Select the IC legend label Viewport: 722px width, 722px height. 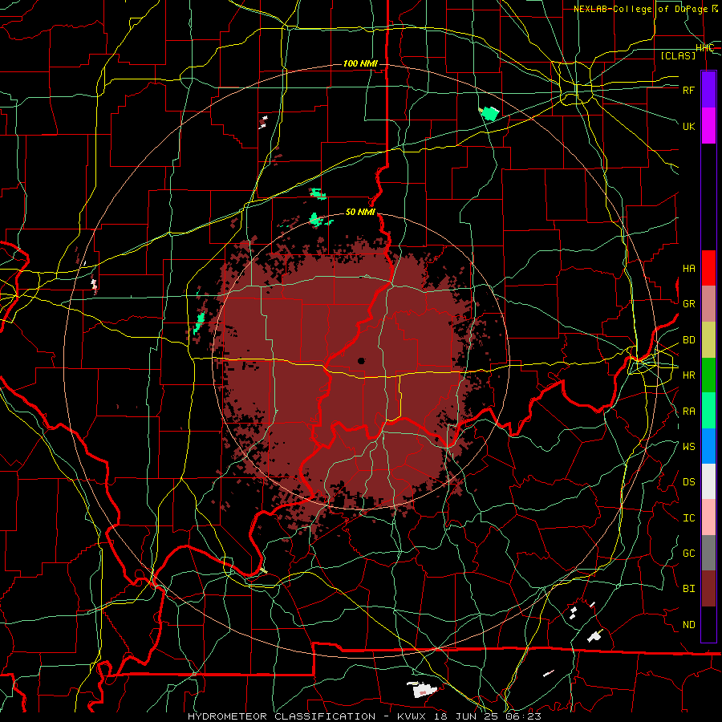pos(688,518)
